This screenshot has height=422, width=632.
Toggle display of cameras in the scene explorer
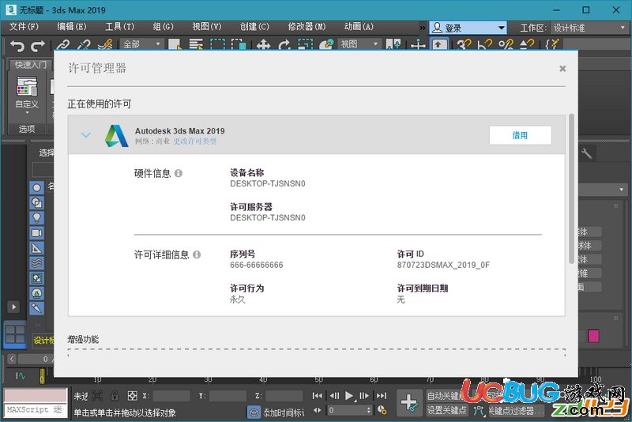[36, 233]
